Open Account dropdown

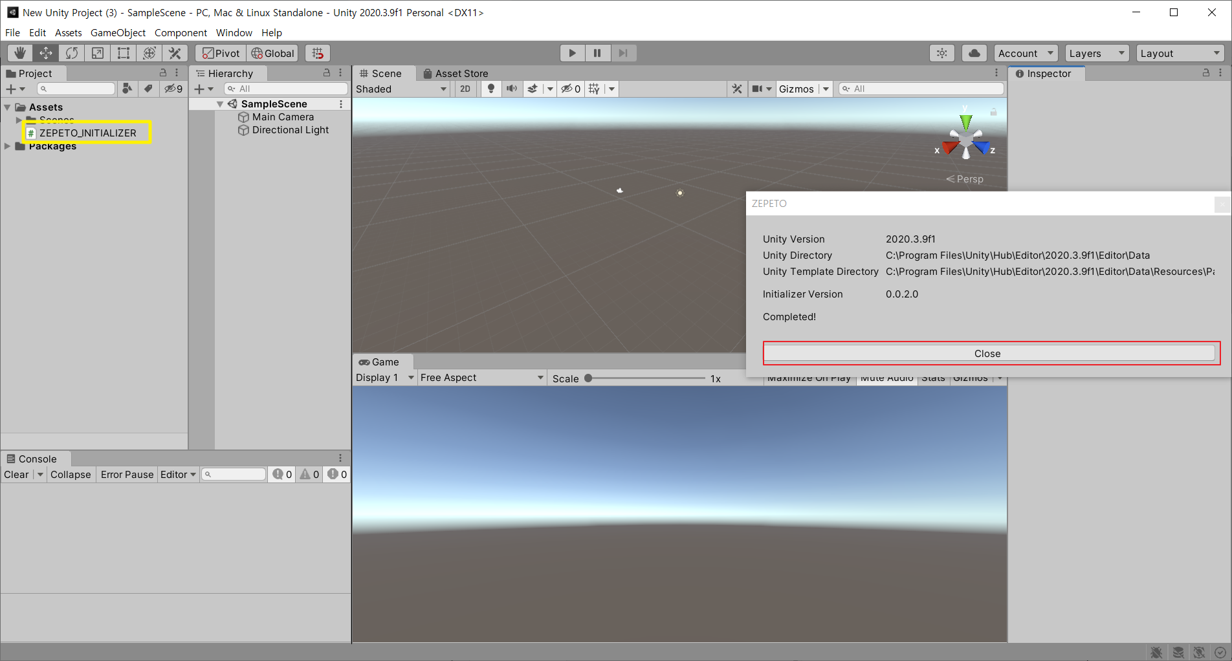[x=1026, y=53]
